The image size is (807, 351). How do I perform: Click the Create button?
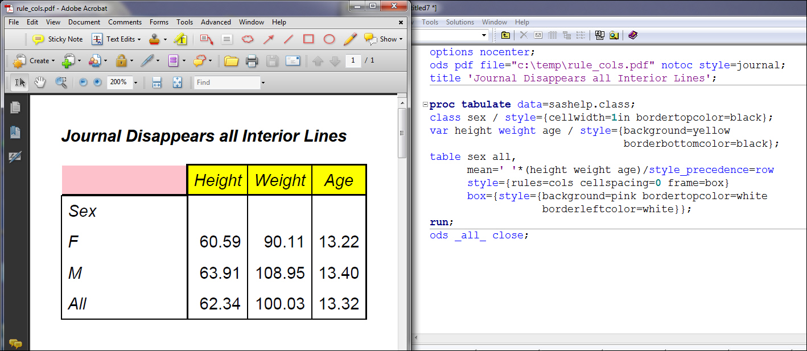(34, 61)
